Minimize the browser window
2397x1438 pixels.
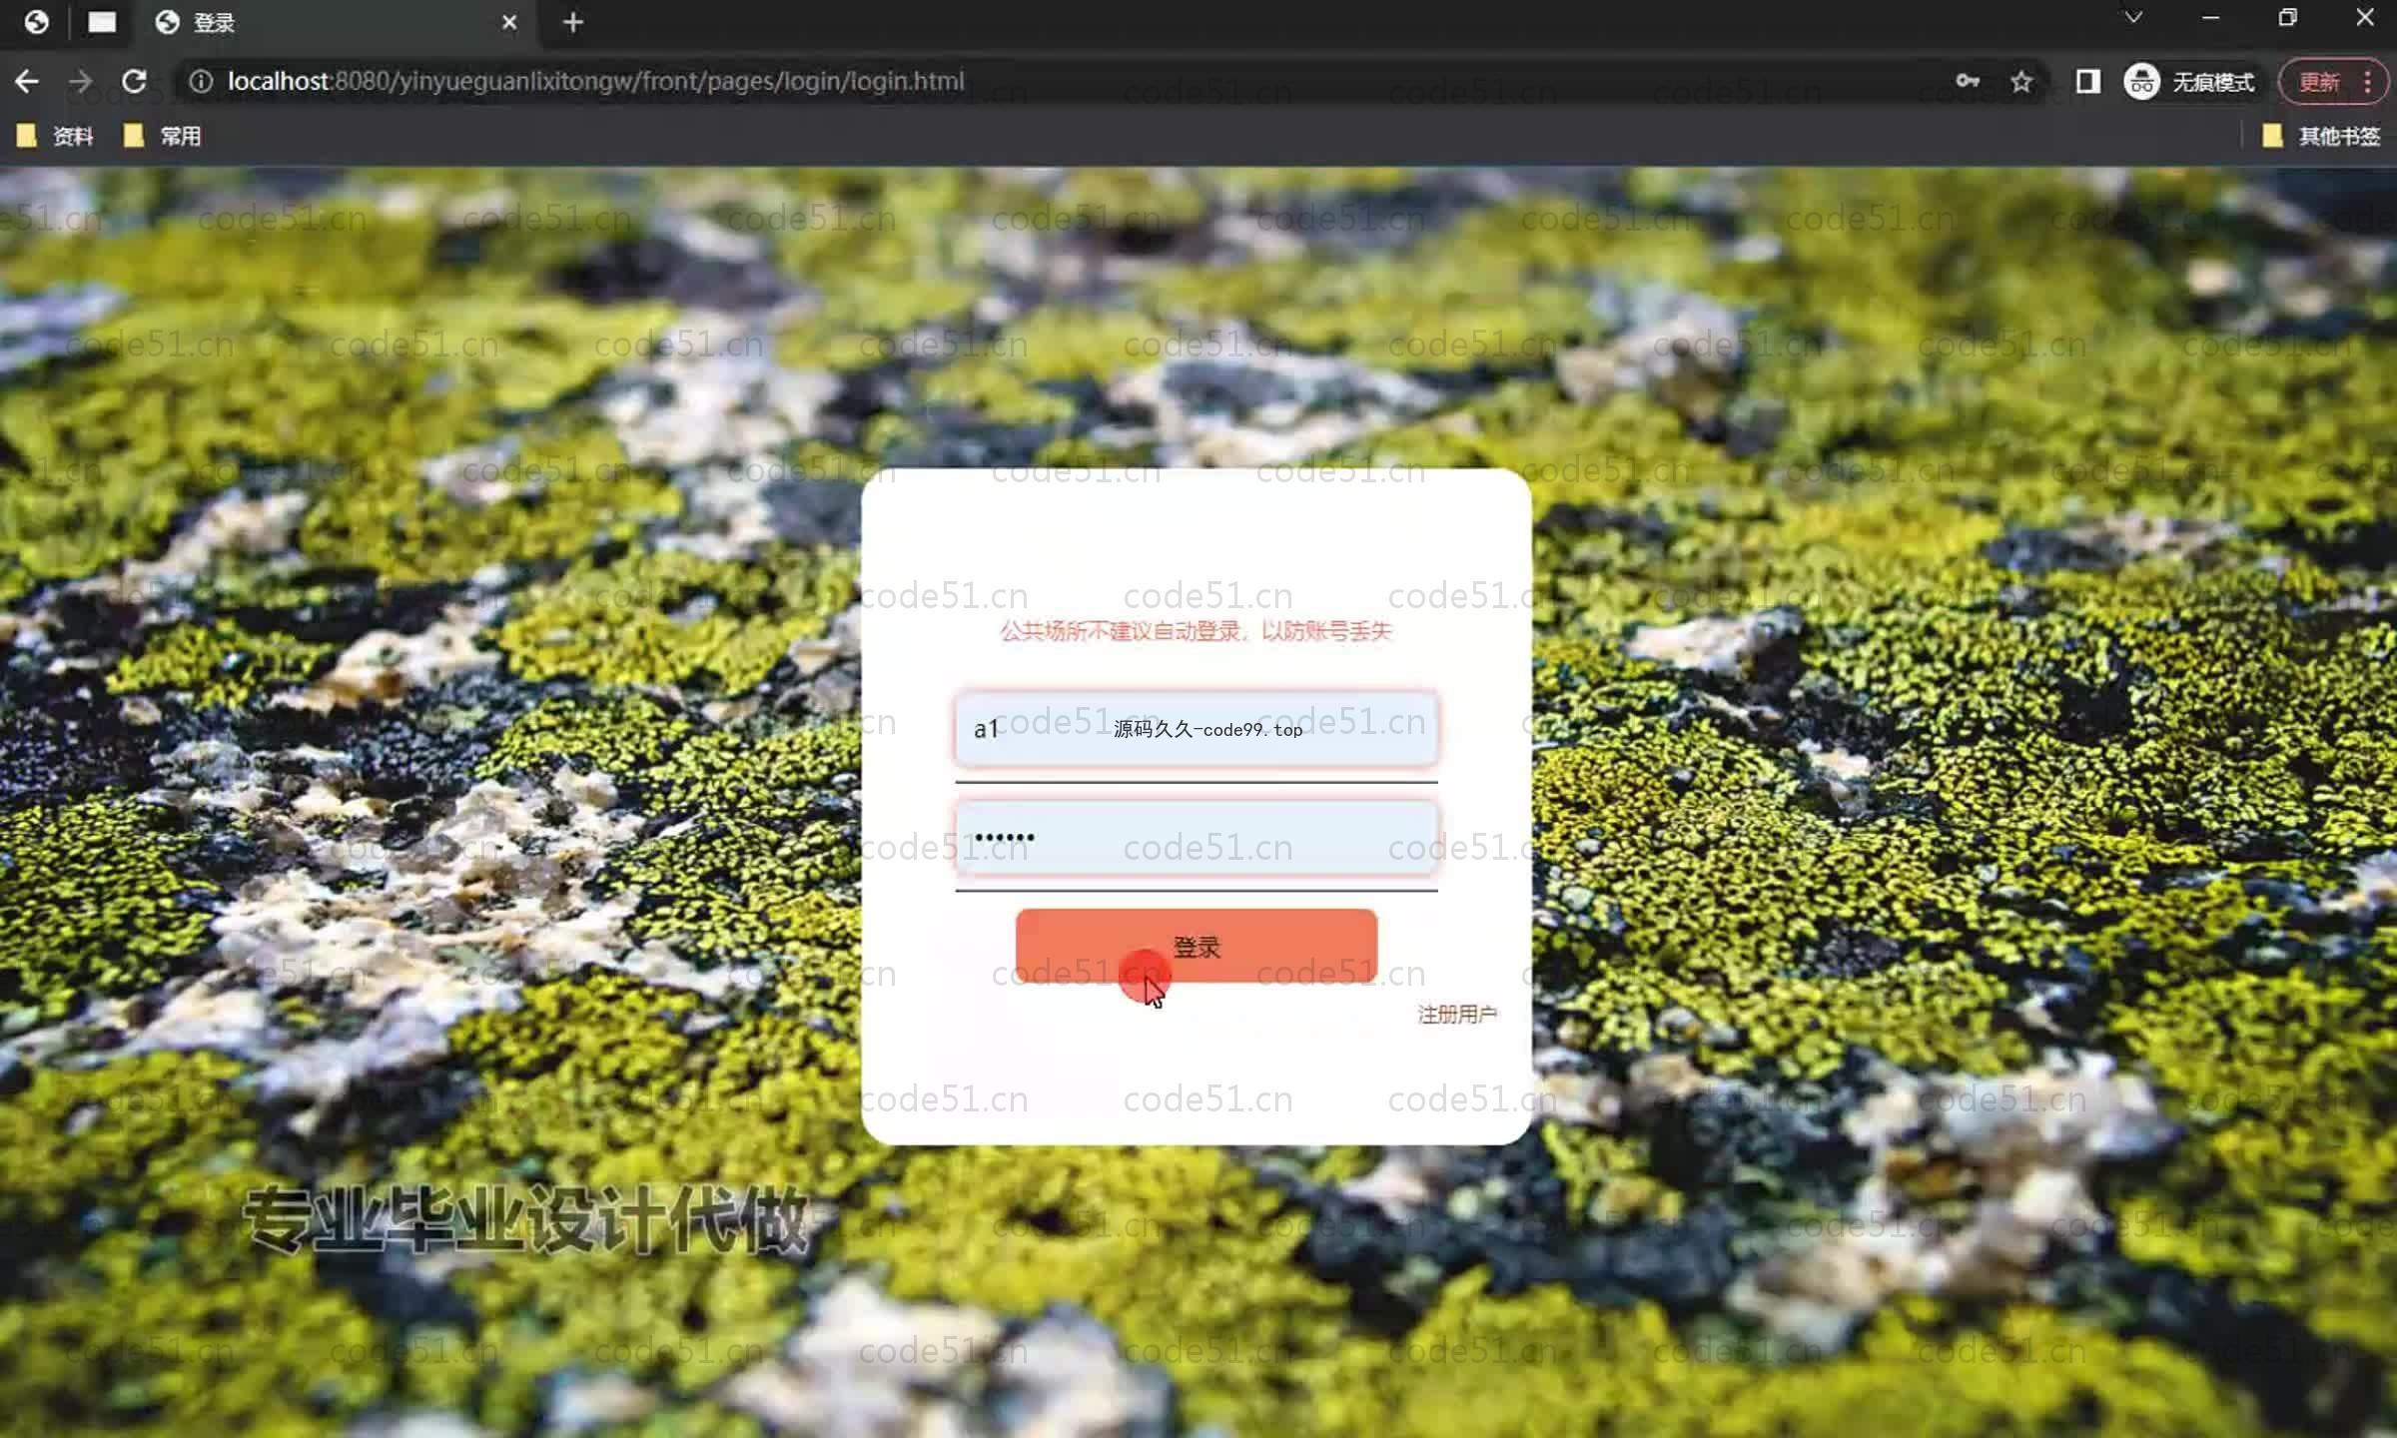pos(2210,18)
